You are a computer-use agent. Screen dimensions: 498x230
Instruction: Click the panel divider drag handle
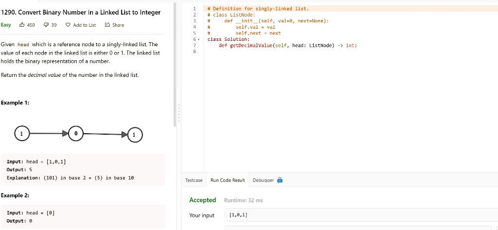click(178, 114)
